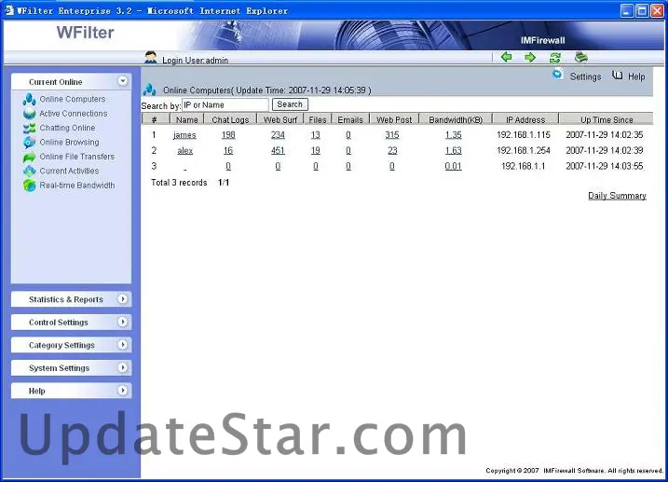
Task: Click the Statistics & Reports section label
Action: pos(66,299)
